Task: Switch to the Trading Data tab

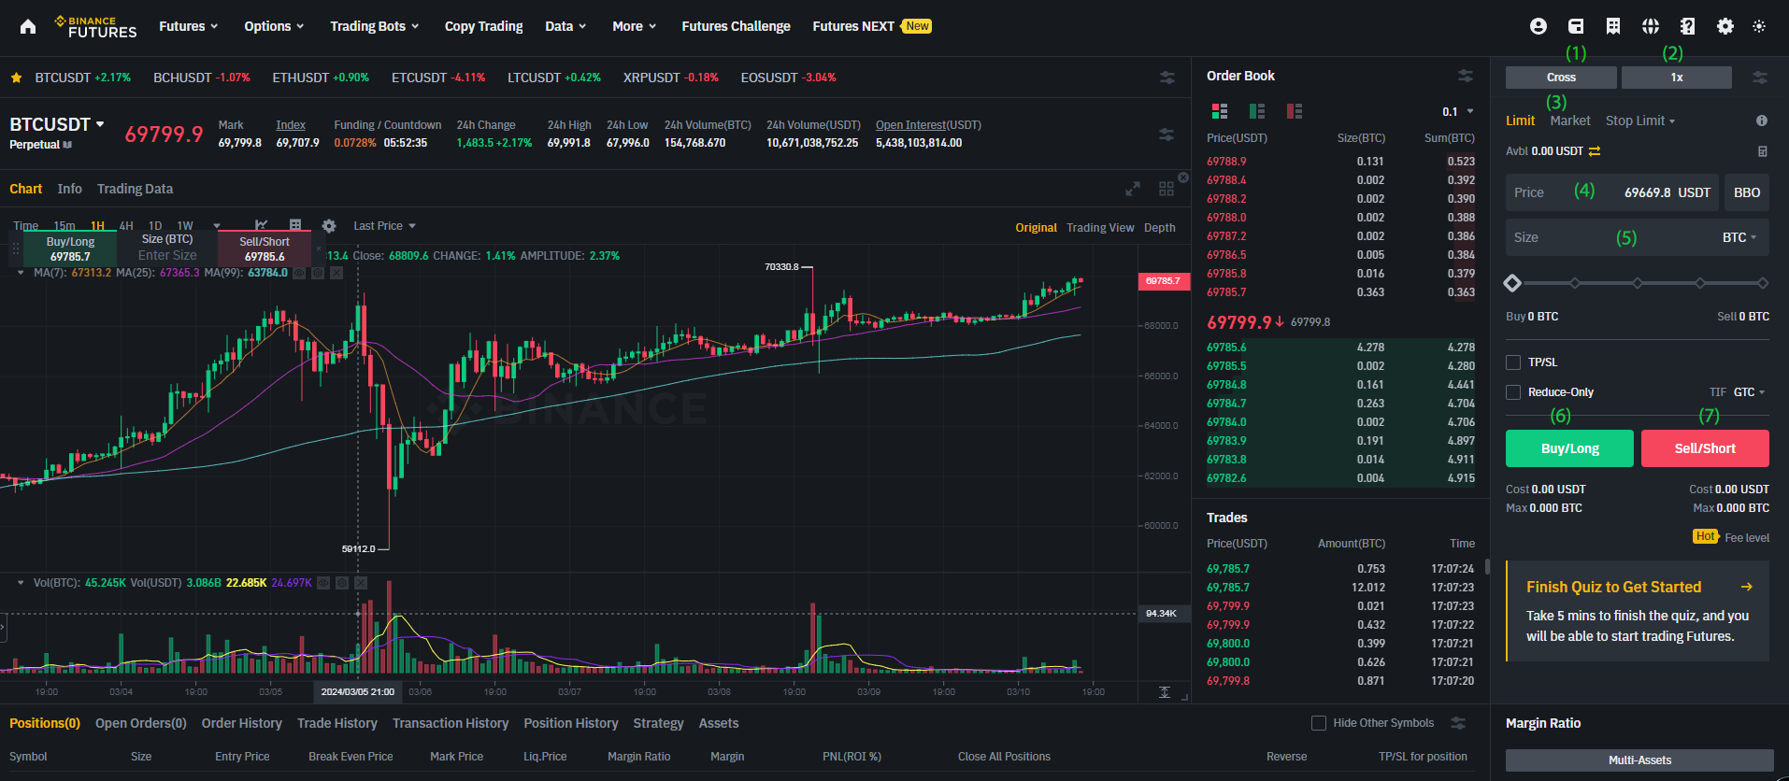Action: [x=135, y=189]
